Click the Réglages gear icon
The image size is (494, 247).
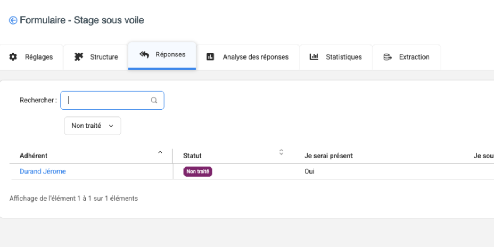pyautogui.click(x=13, y=57)
